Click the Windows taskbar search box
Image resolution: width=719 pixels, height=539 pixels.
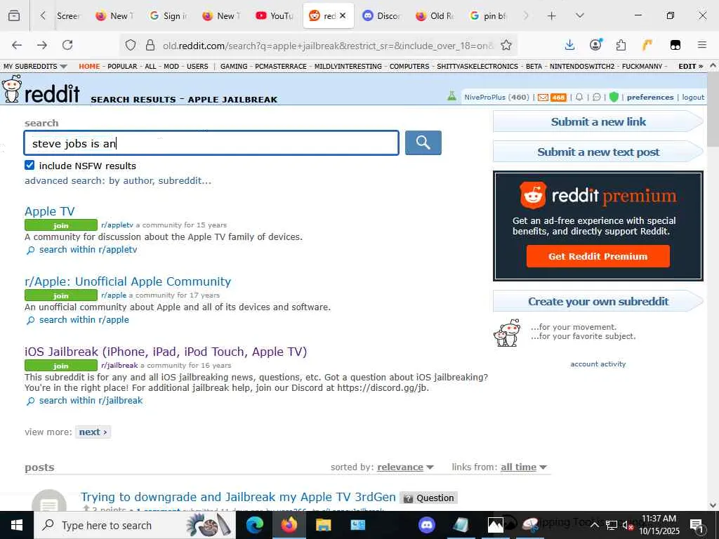134,525
